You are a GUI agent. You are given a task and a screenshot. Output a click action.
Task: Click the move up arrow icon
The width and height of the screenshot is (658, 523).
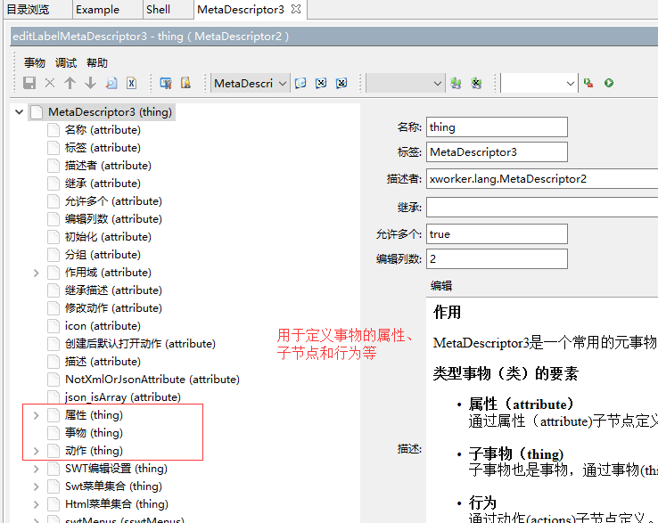[x=70, y=83]
